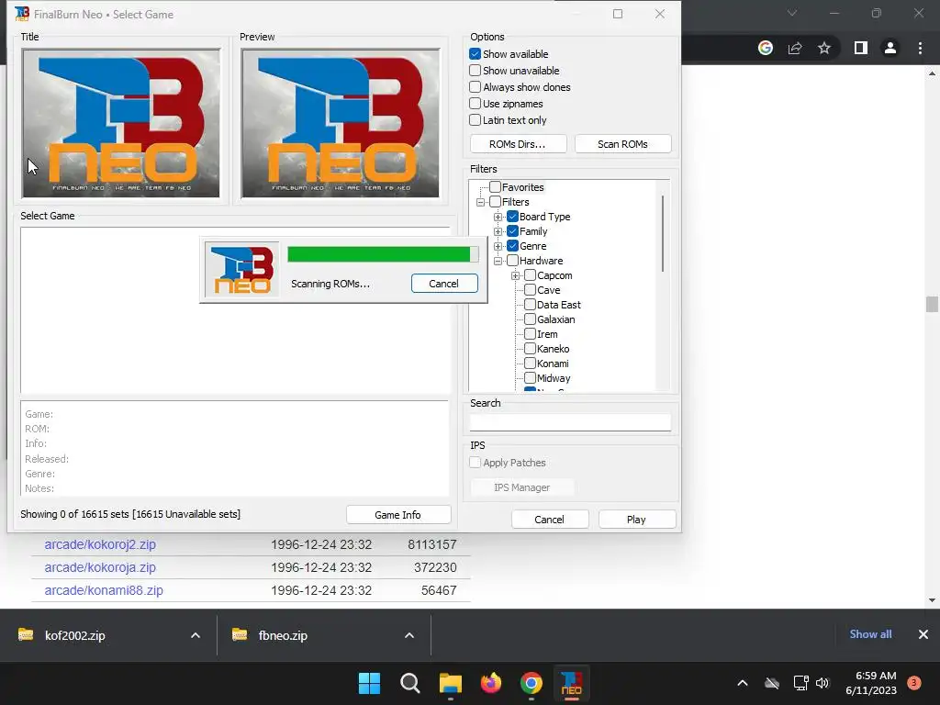Toggle Always show clones
This screenshot has height=705, width=940.
tap(475, 87)
